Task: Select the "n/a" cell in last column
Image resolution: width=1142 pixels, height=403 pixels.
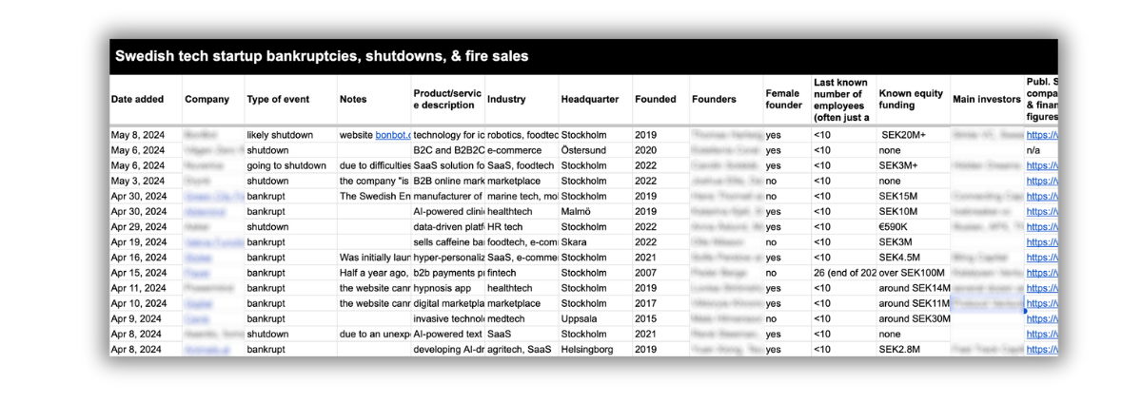Action: (1034, 150)
